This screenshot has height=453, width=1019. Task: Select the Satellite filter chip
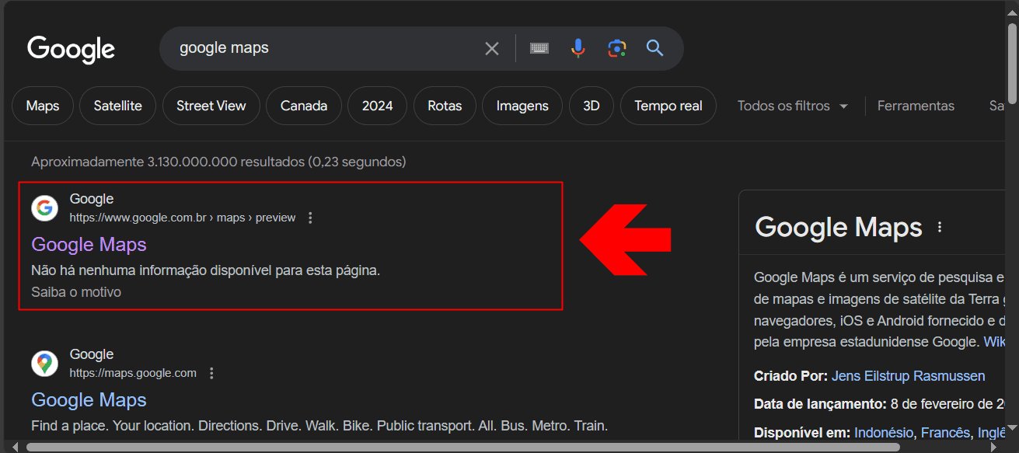pyautogui.click(x=118, y=106)
